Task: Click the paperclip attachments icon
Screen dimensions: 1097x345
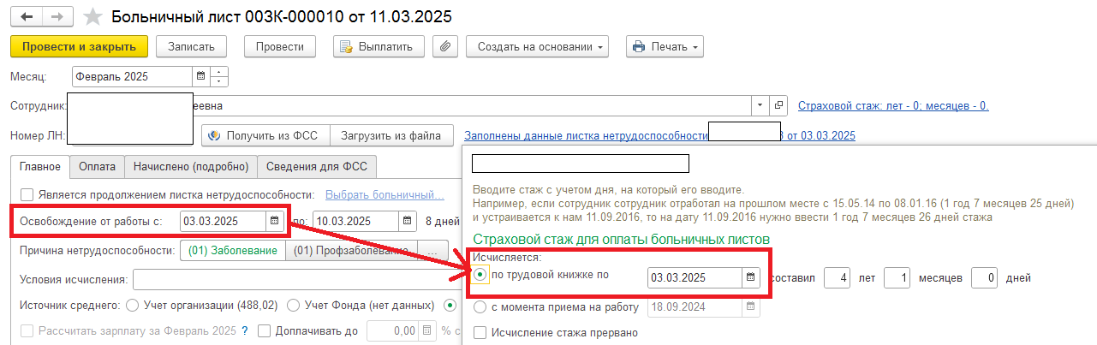Action: (x=444, y=46)
